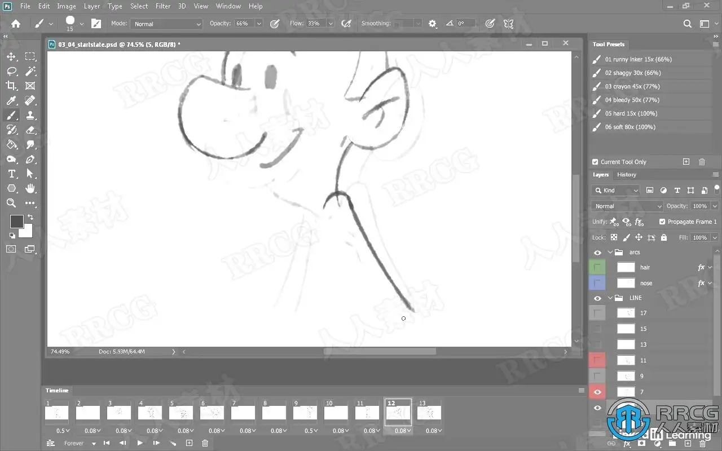Viewport: 722px width, 451px height.
Task: Open the Edit Toolbar three-dots menu
Action: [30, 203]
